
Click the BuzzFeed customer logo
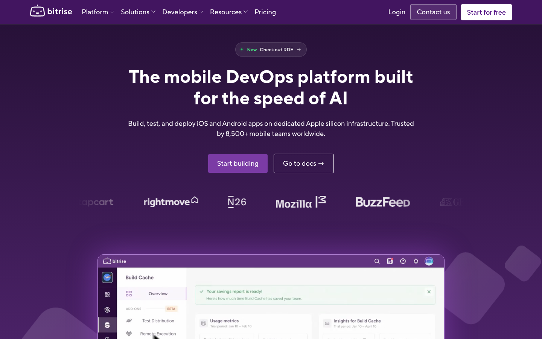pyautogui.click(x=383, y=202)
